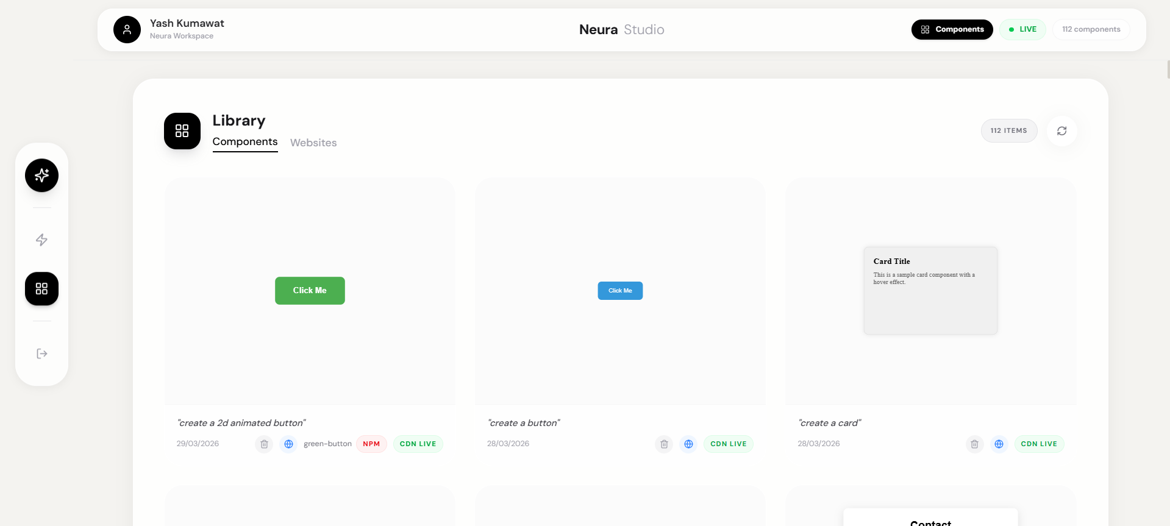Image resolution: width=1170 pixels, height=526 pixels.
Task: Click the black Components button in header
Action: [x=952, y=29]
